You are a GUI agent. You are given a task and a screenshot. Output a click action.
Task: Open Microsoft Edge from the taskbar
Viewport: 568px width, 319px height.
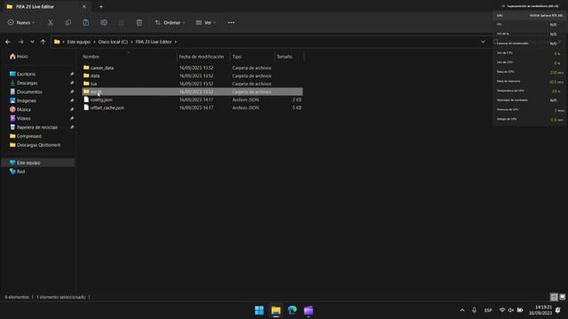pos(292,310)
